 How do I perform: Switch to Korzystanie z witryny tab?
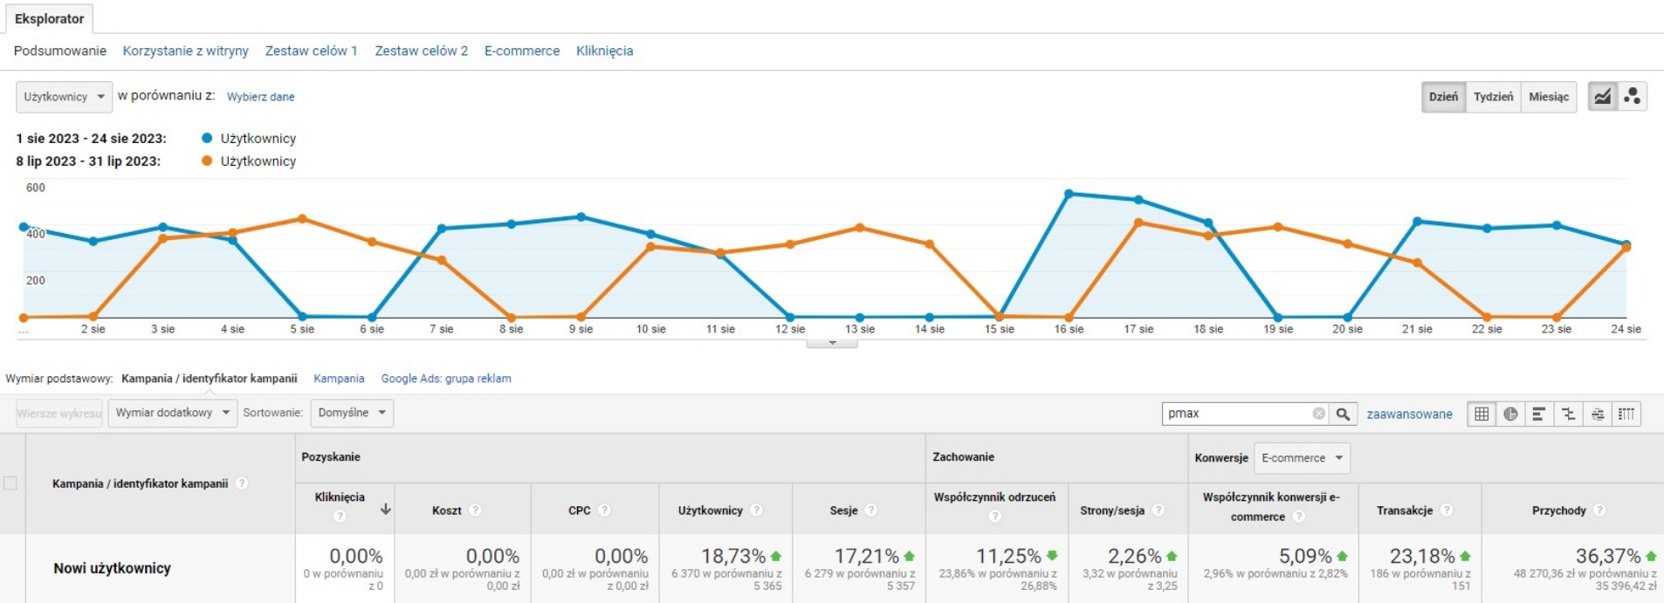point(185,51)
